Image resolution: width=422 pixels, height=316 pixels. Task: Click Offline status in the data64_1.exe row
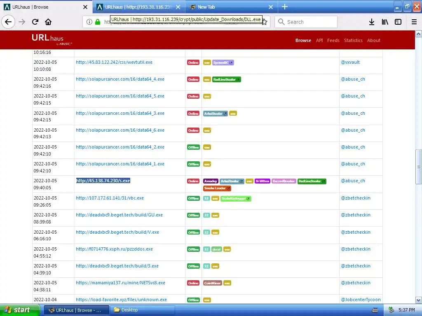(194, 164)
